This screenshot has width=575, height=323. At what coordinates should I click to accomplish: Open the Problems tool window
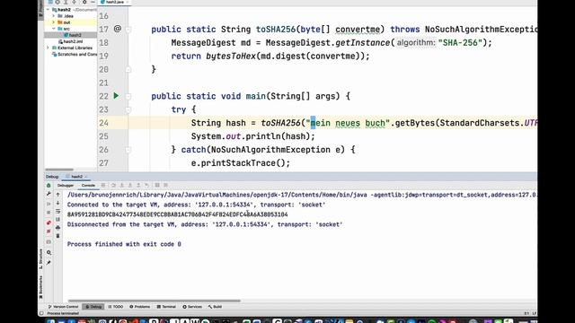(140, 307)
